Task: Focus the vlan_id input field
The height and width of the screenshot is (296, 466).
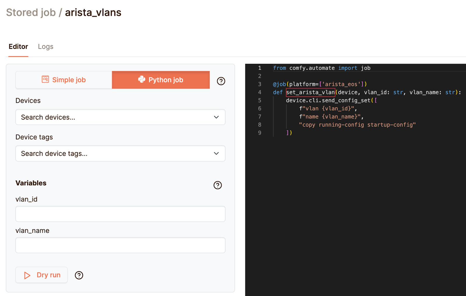Action: [x=120, y=214]
